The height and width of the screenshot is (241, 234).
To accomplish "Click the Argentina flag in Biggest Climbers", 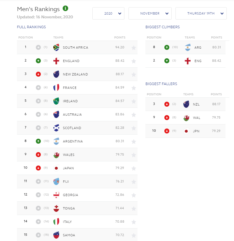I will pos(188,48).
